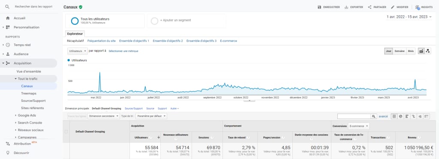Image resolution: width=439 pixels, height=159 pixels.
Task: Select the data table grid view
Action: 394,116
